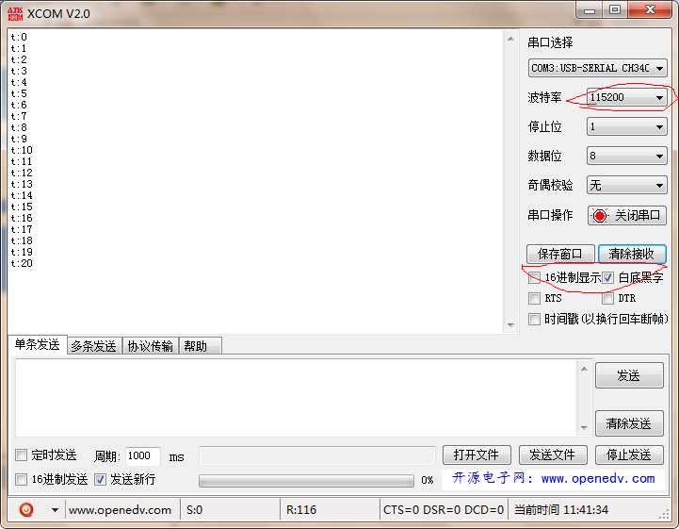Click inside the send message text area
This screenshot has width=679, height=529.
pos(297,398)
